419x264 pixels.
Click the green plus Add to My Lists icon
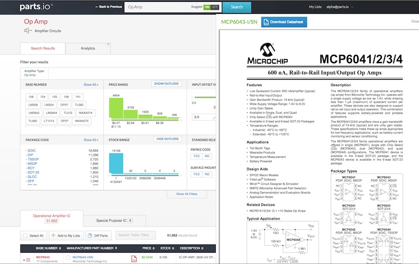(53, 235)
